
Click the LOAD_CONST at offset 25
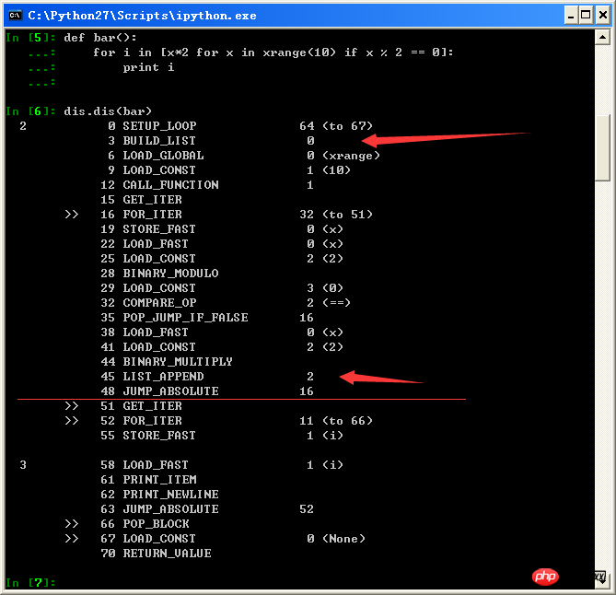click(x=159, y=259)
